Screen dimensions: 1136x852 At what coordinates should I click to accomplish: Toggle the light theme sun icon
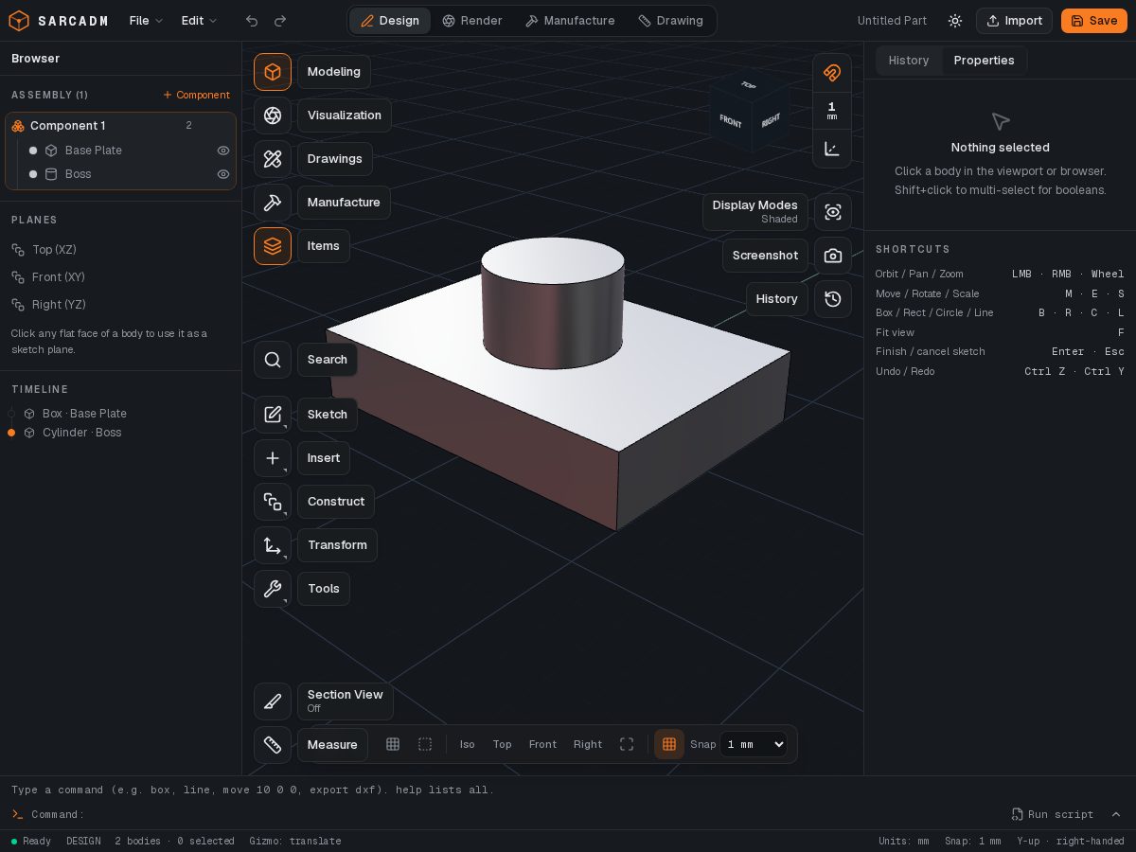[x=955, y=21]
